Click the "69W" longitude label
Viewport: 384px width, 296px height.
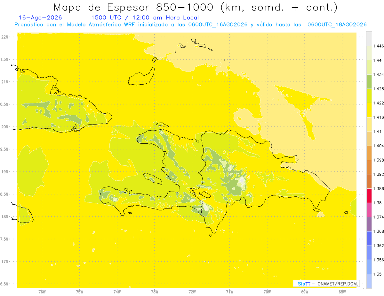point(305,292)
